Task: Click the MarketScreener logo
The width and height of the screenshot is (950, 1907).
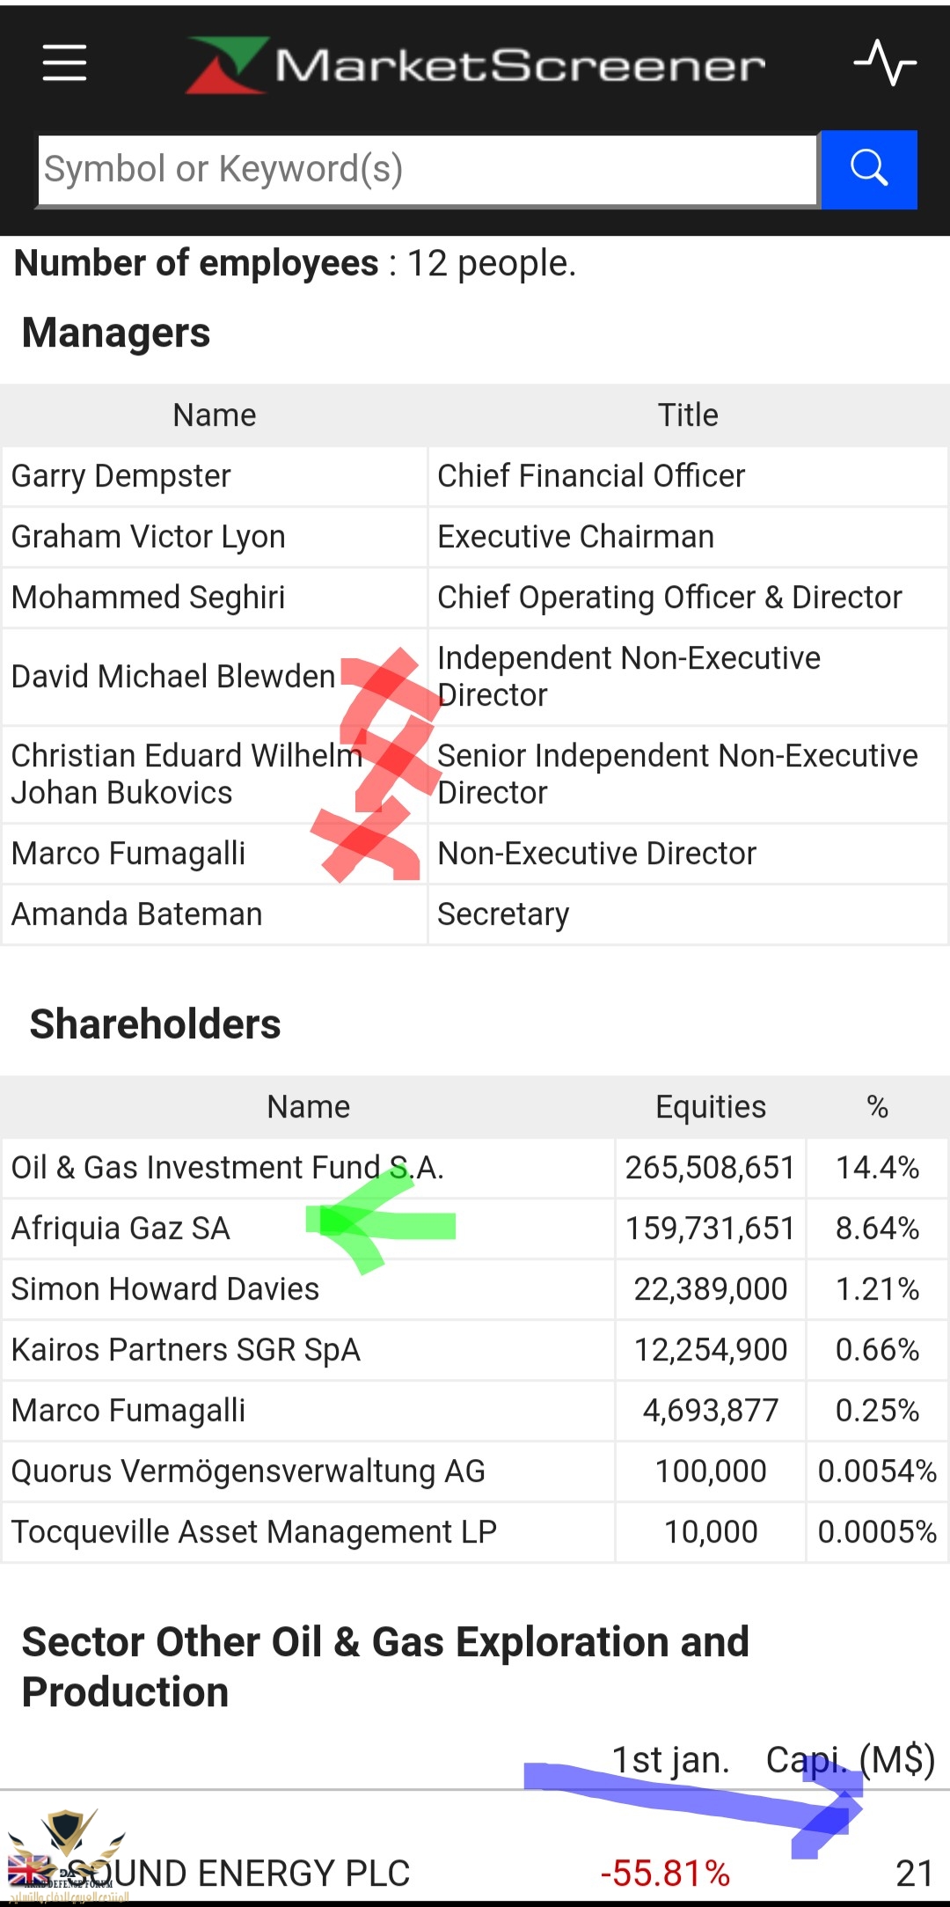Action: (476, 65)
